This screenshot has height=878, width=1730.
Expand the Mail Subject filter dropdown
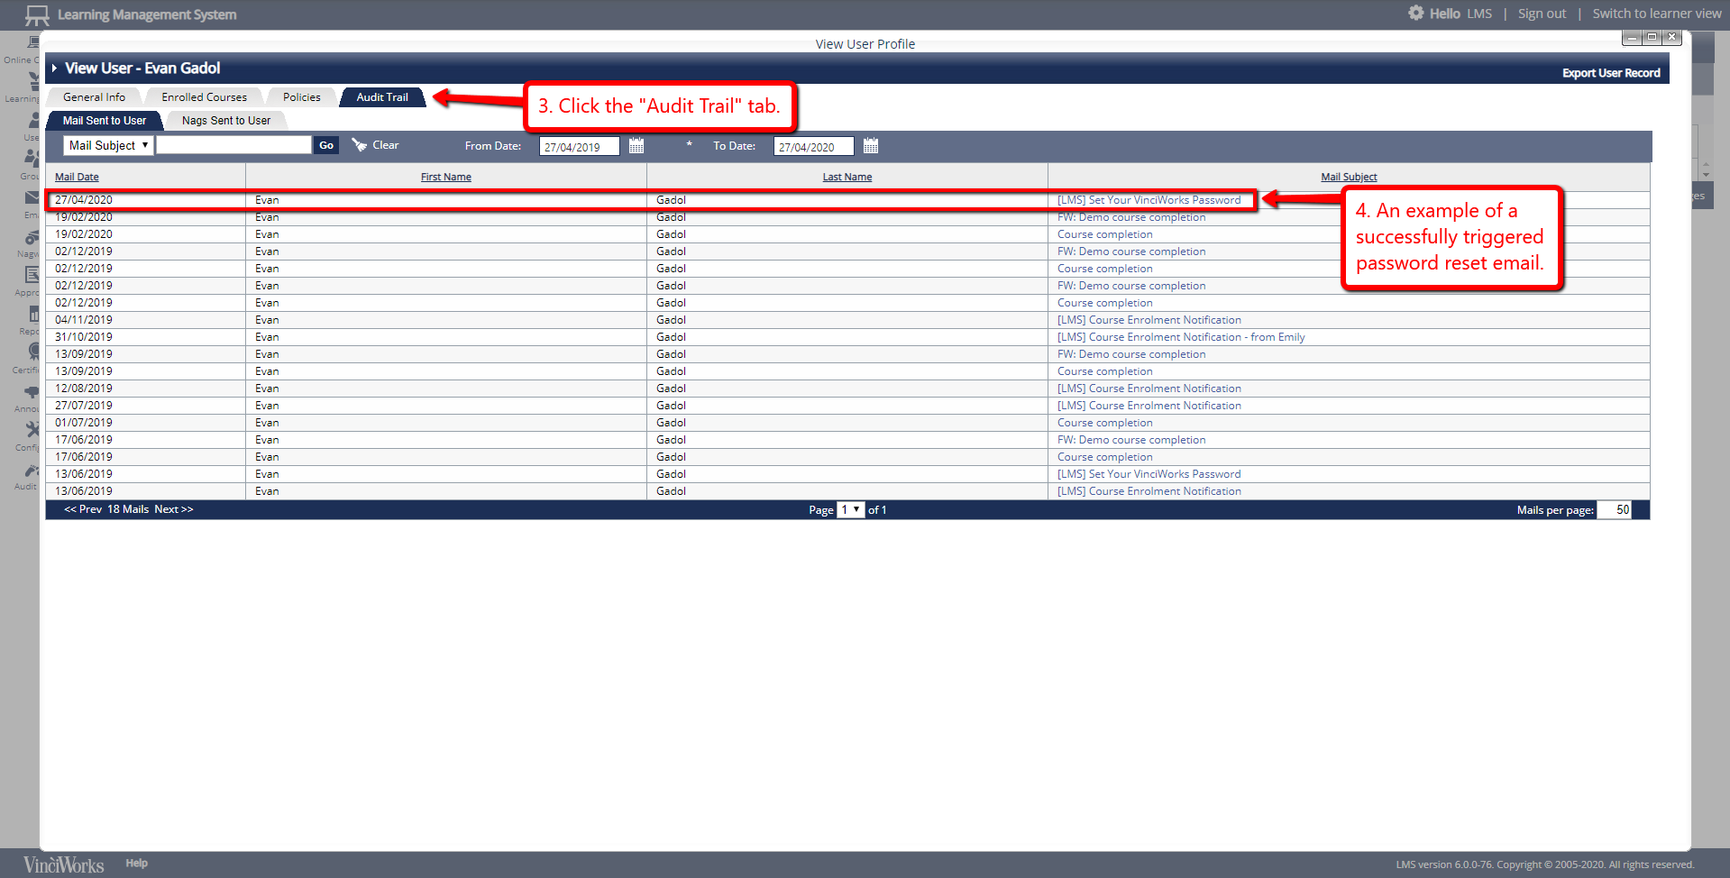tap(108, 145)
